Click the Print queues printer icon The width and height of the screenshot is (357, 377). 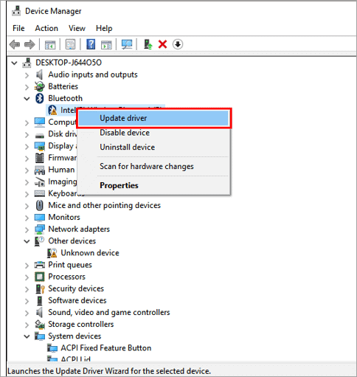40,265
